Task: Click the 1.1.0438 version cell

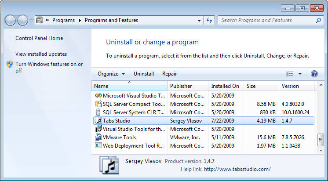Action: pos(291,146)
